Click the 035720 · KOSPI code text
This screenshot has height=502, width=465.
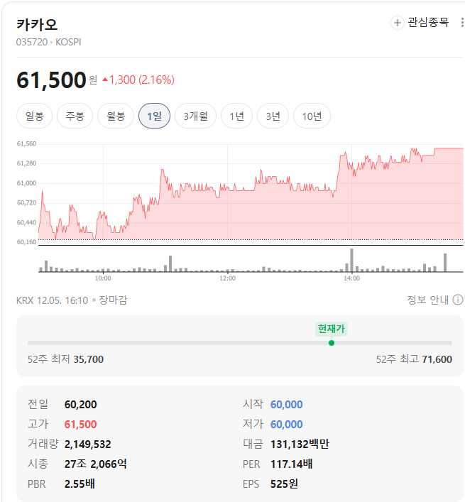[x=49, y=43]
